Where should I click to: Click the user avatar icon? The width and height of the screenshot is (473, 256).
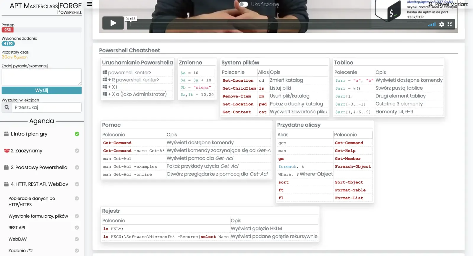pos(431,4)
